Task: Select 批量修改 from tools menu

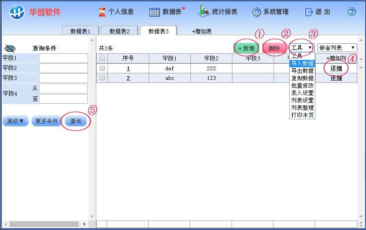Action: [x=302, y=85]
